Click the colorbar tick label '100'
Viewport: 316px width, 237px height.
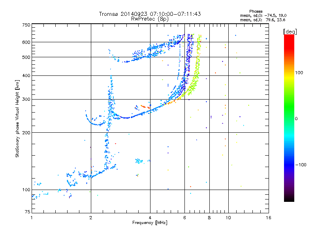click(x=299, y=73)
